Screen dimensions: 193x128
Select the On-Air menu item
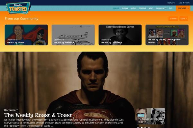click(116, 8)
